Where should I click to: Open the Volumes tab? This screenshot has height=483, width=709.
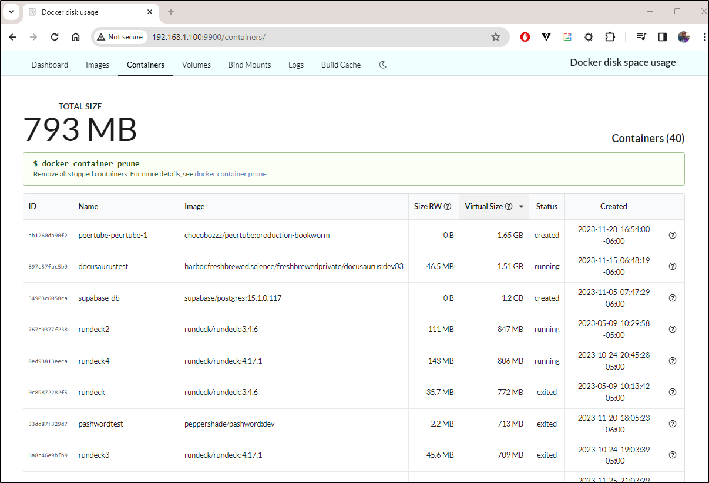[x=196, y=65]
